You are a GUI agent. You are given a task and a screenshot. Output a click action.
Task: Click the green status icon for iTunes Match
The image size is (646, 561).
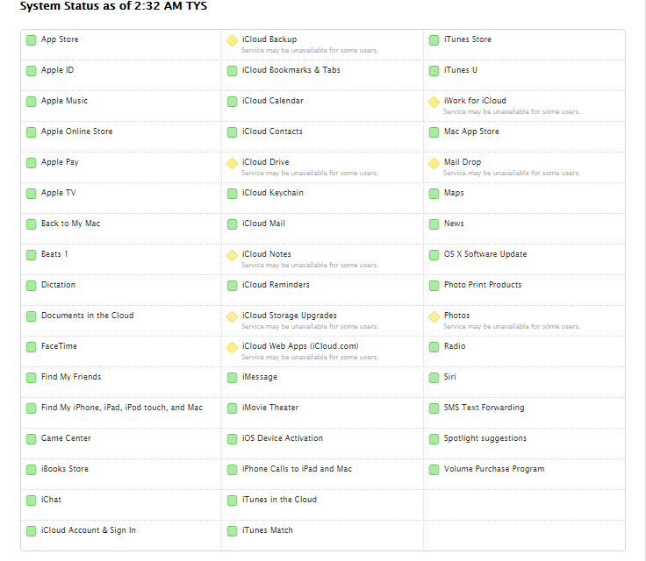(232, 531)
